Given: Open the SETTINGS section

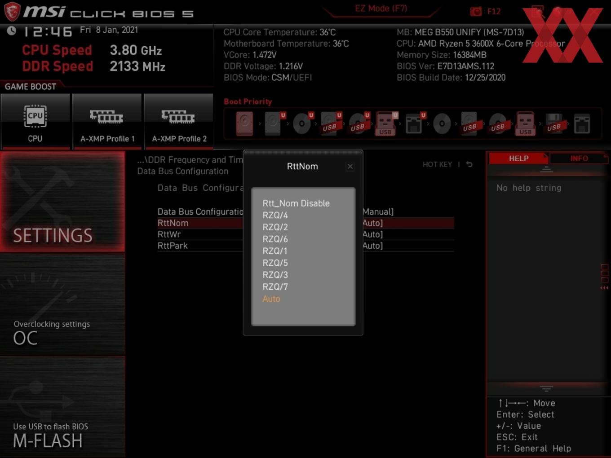Looking at the screenshot, I should click(x=62, y=202).
